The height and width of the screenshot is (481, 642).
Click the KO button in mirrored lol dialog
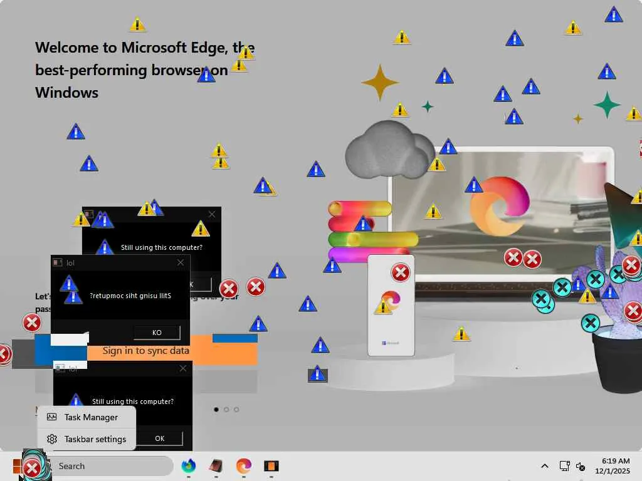[x=157, y=333]
